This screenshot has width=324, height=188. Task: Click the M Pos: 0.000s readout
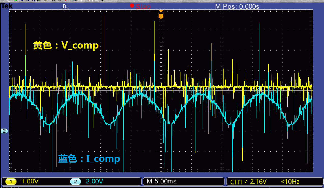click(x=237, y=7)
